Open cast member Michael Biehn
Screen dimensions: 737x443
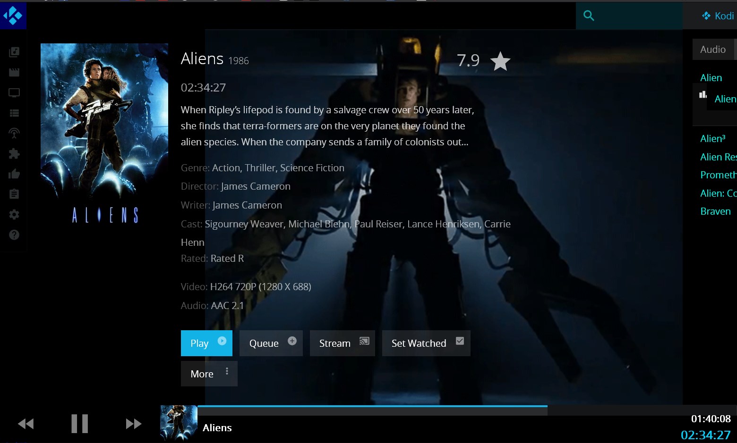(x=319, y=224)
